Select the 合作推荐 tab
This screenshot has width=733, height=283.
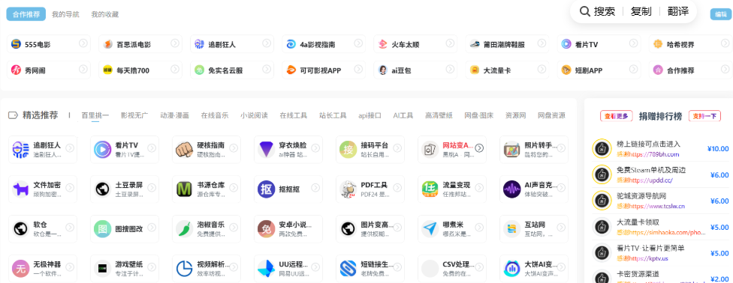[26, 14]
